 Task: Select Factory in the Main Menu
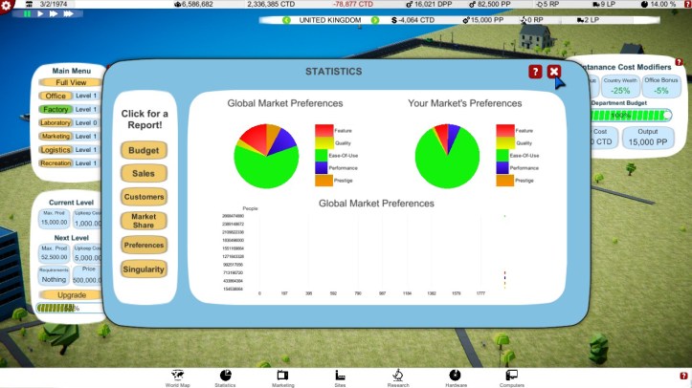[56, 110]
